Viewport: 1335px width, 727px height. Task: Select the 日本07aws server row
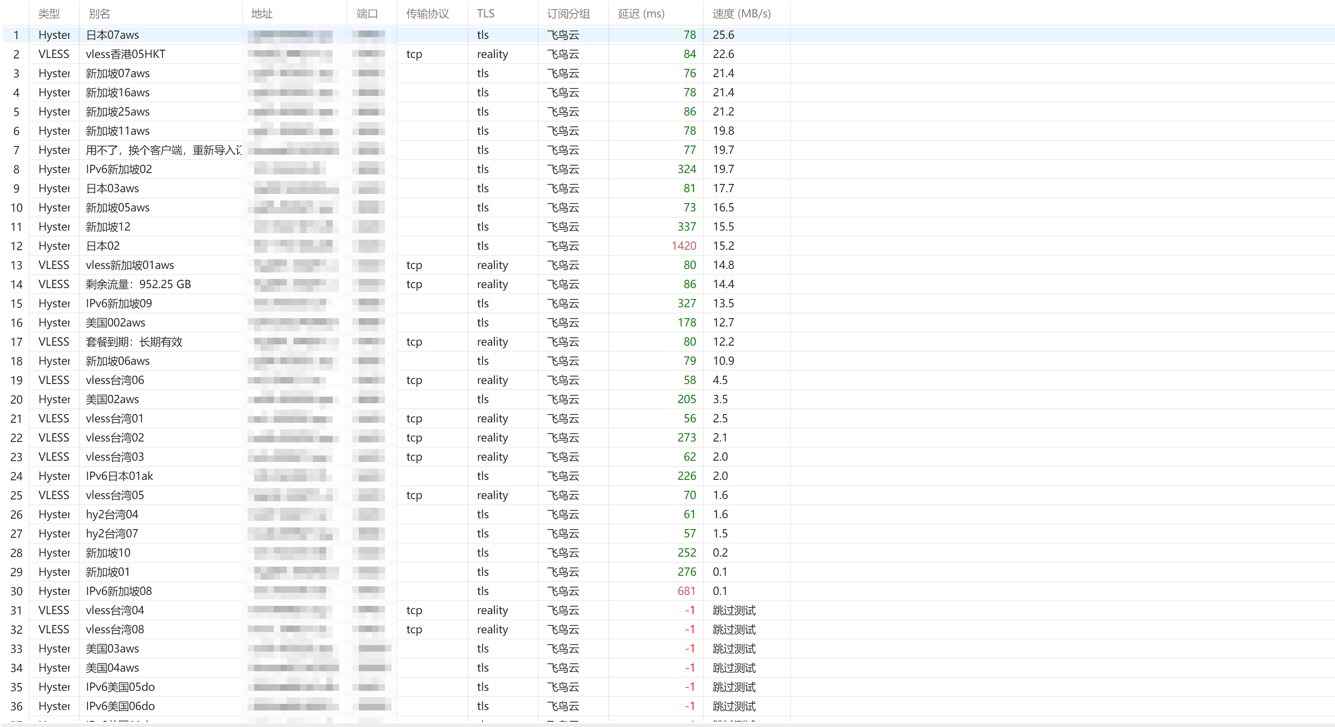[x=667, y=35]
